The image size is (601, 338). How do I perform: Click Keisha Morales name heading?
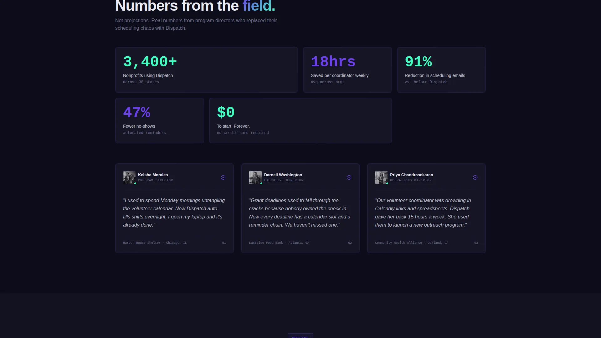153,175
